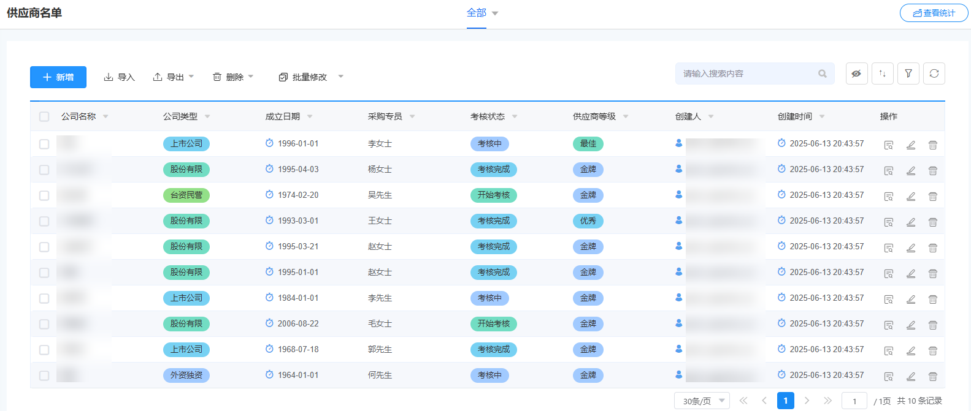View details of 吴先生 supplier row
This screenshot has width=971, height=411.
(888, 197)
